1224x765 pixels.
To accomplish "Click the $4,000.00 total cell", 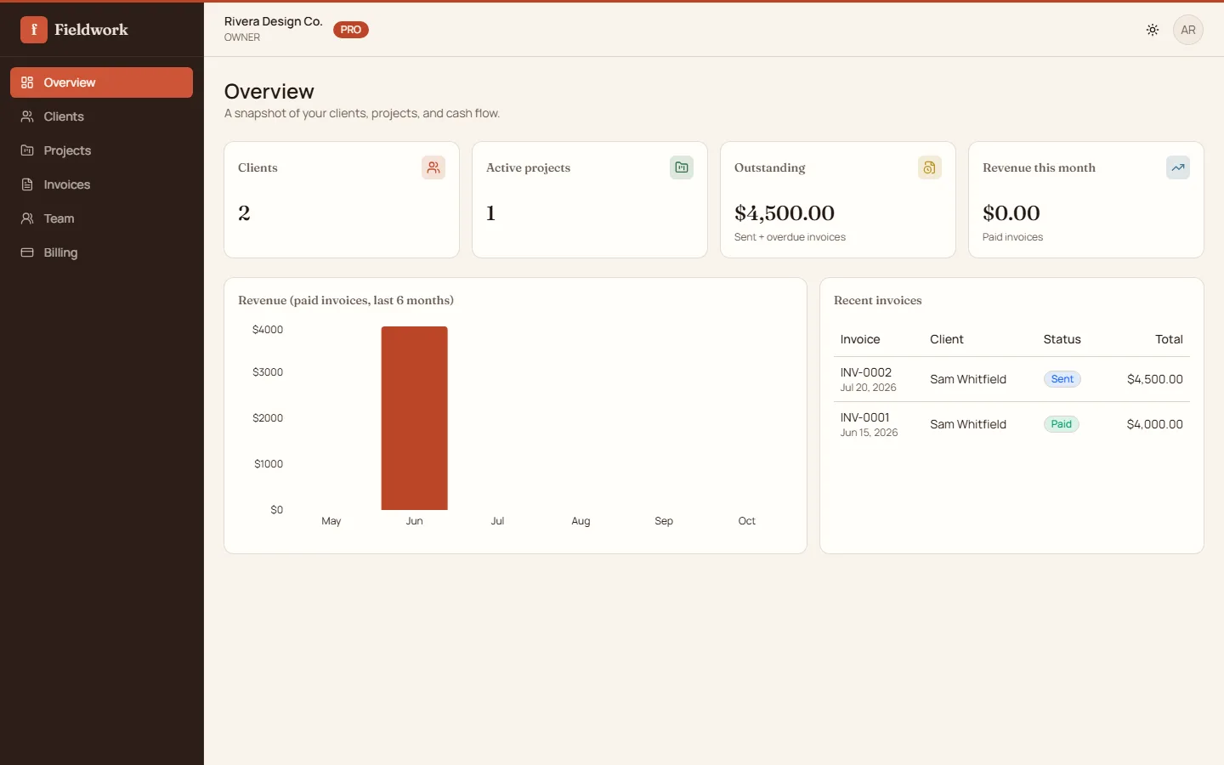I will (x=1155, y=424).
